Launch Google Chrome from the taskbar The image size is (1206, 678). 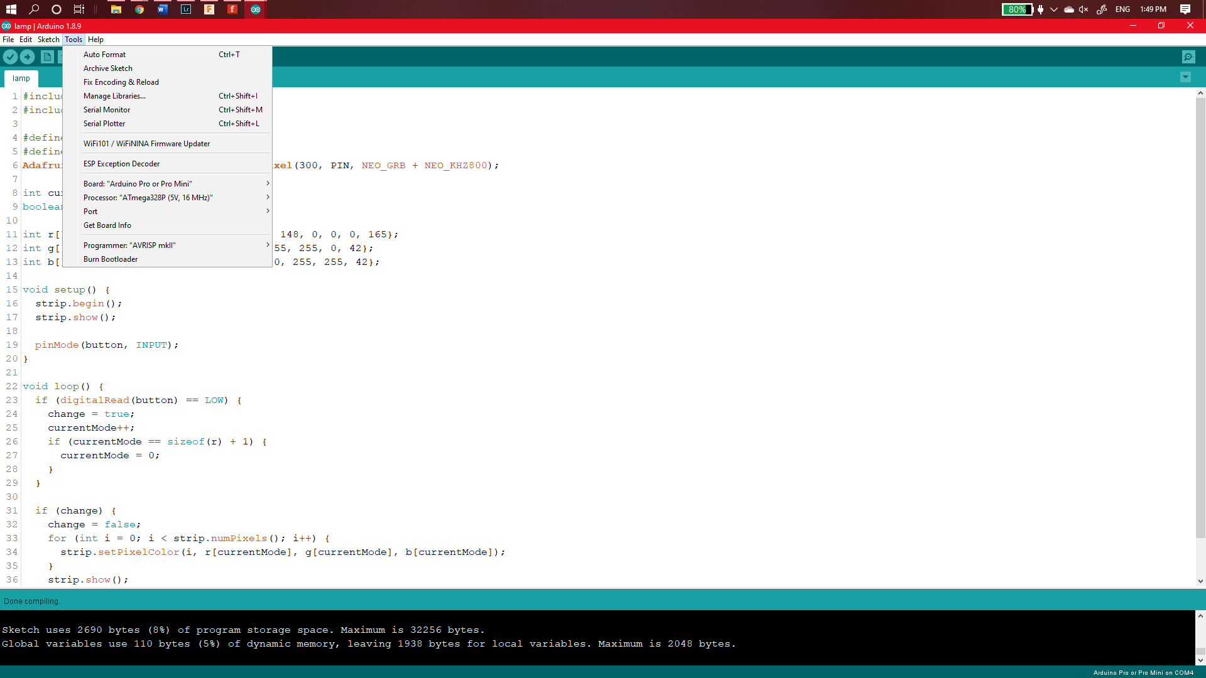(139, 9)
